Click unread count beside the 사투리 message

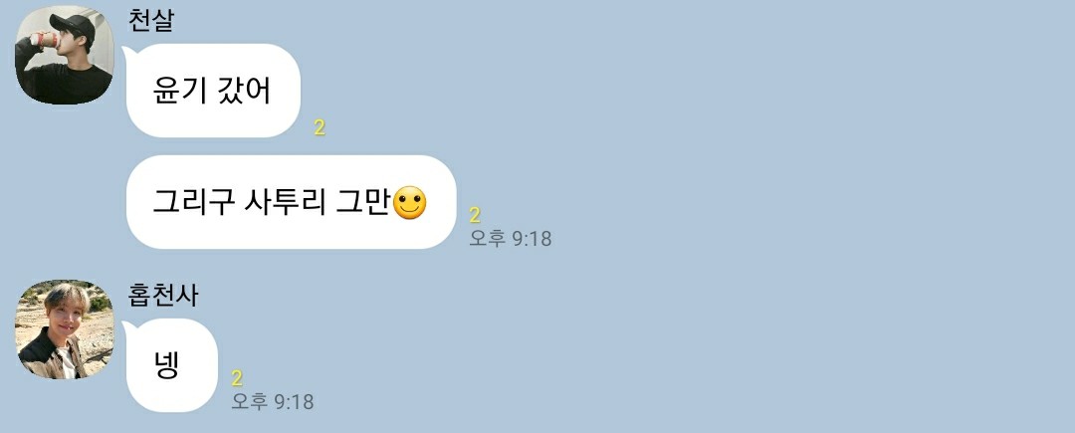475,215
